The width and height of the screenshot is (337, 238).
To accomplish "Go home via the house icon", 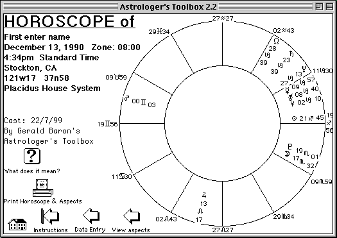I will tap(17, 225).
